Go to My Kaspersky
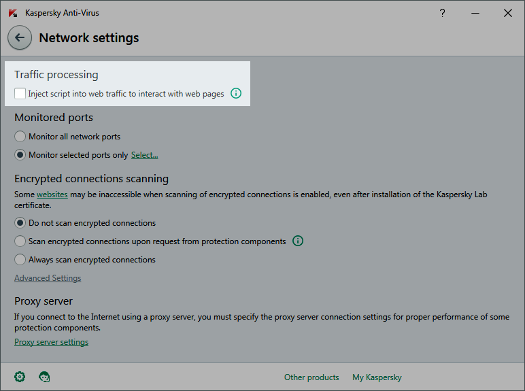Screen dimensions: 525x391 tap(377, 377)
